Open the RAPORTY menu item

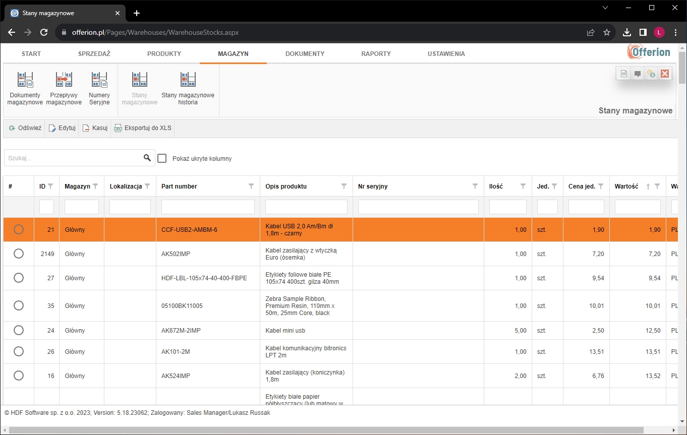376,53
